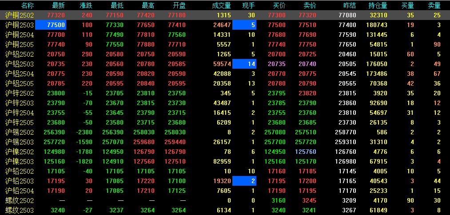Viewport: 450px width, 215px height.
Task: Click 沪铝2505 latest price 20785
Action: point(56,83)
